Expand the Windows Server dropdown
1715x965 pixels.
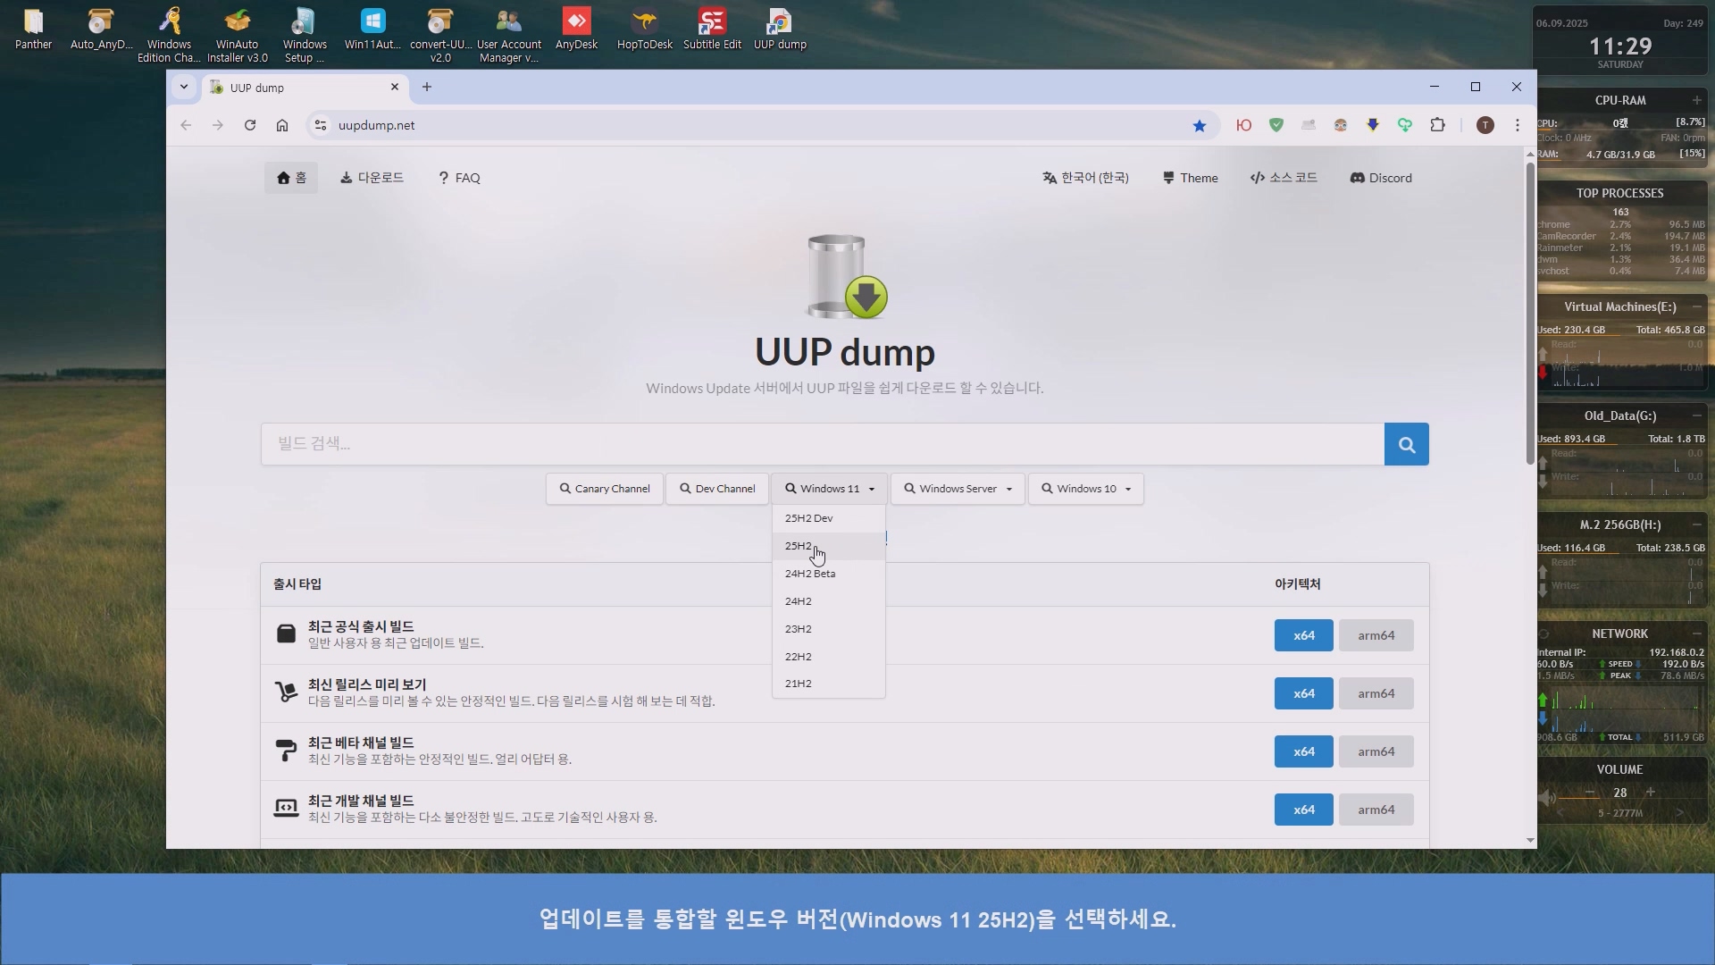click(958, 489)
